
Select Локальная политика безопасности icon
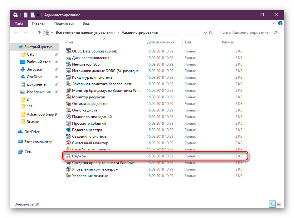coord(68,84)
